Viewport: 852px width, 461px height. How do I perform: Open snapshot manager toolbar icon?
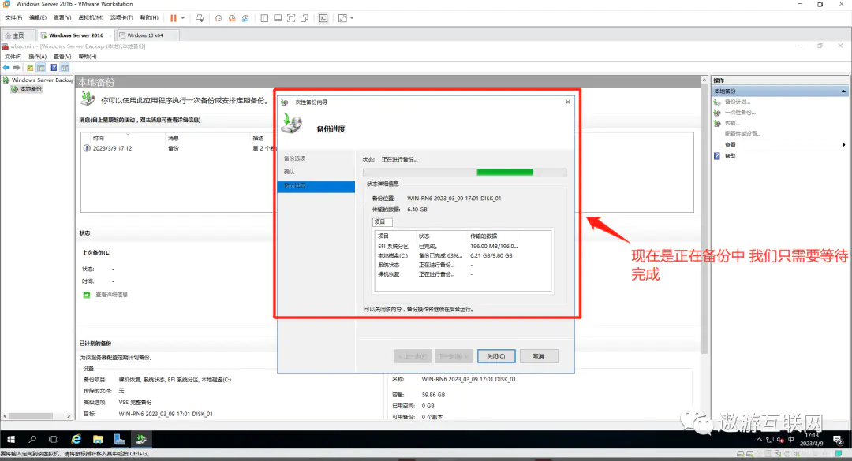245,18
